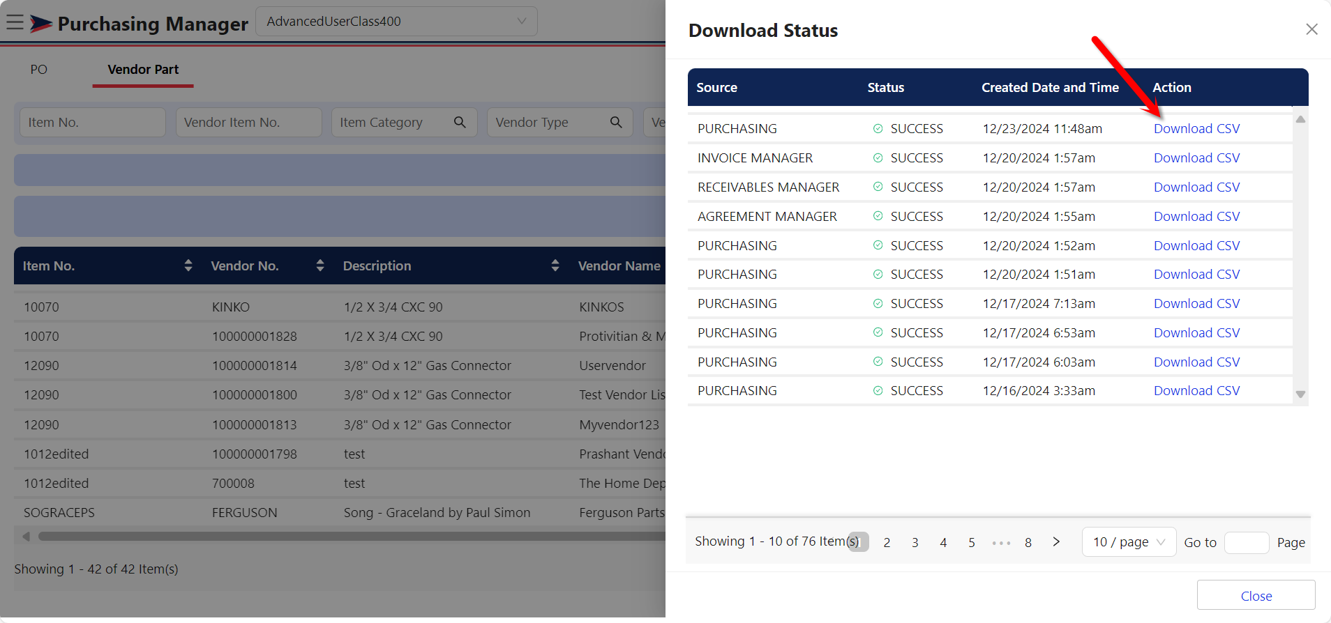
Task: Select the Vendor Part tab
Action: [x=143, y=70]
